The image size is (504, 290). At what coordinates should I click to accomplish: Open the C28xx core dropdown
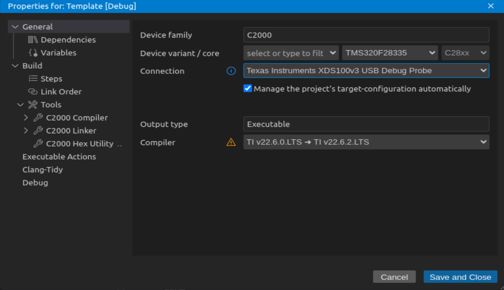coord(465,53)
